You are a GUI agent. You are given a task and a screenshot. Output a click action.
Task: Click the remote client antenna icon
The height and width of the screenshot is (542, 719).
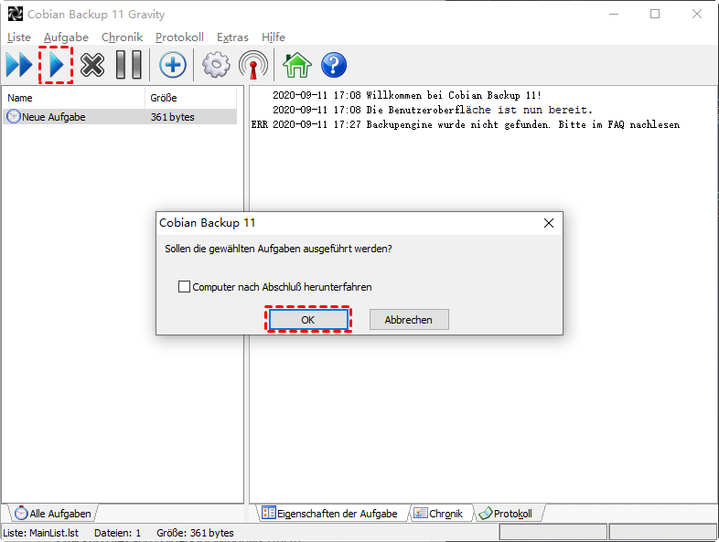[253, 65]
